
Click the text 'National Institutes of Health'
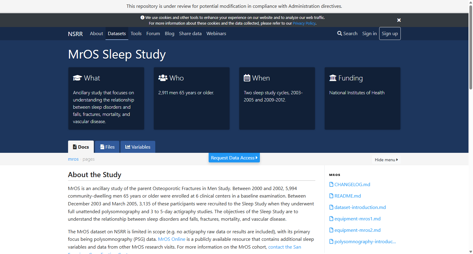tap(357, 93)
